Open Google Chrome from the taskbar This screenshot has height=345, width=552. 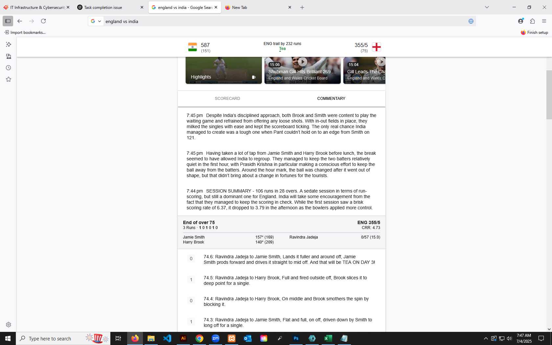(x=199, y=338)
